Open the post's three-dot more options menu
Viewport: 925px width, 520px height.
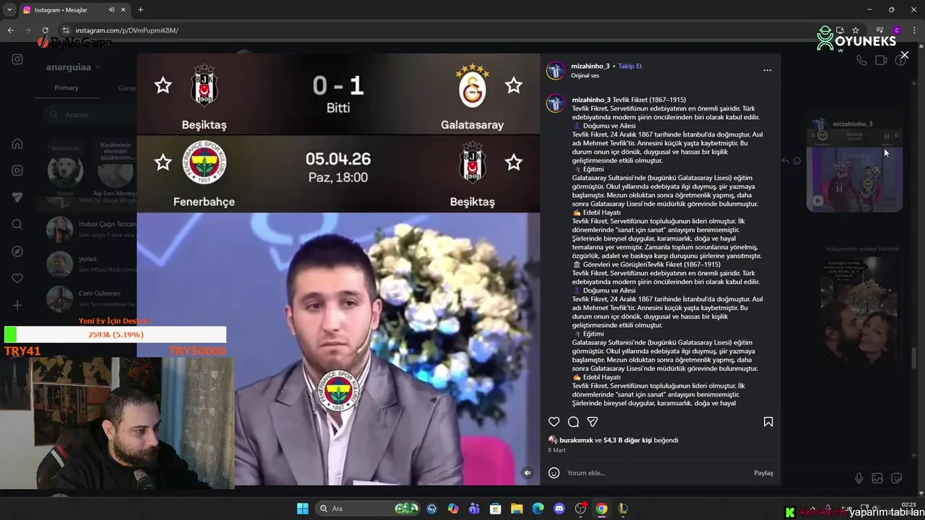767,70
